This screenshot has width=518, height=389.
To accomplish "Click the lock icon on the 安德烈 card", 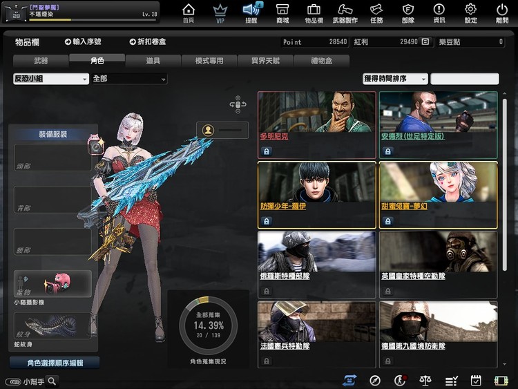I will click(x=388, y=151).
